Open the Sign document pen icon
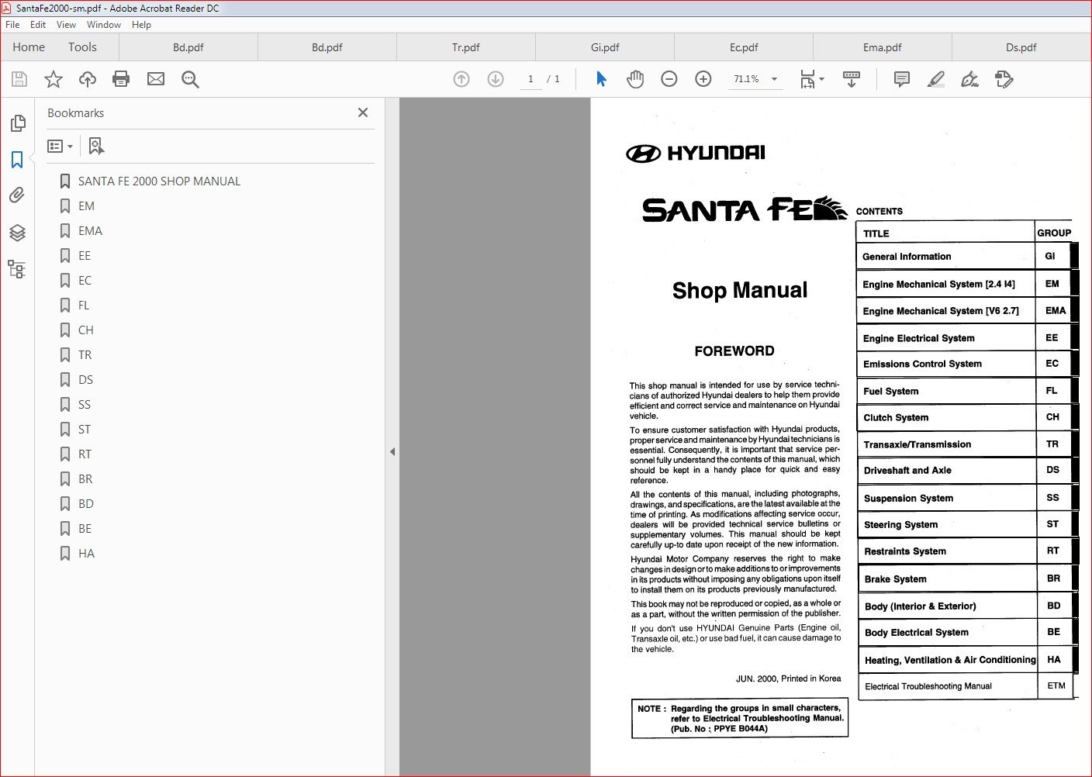The image size is (1092, 777). click(x=969, y=79)
